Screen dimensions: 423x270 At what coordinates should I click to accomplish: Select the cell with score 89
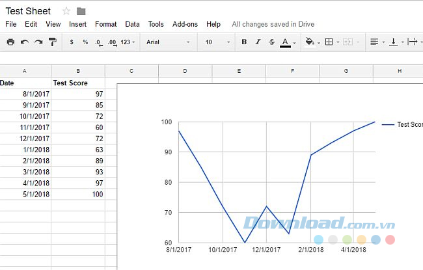(x=78, y=161)
